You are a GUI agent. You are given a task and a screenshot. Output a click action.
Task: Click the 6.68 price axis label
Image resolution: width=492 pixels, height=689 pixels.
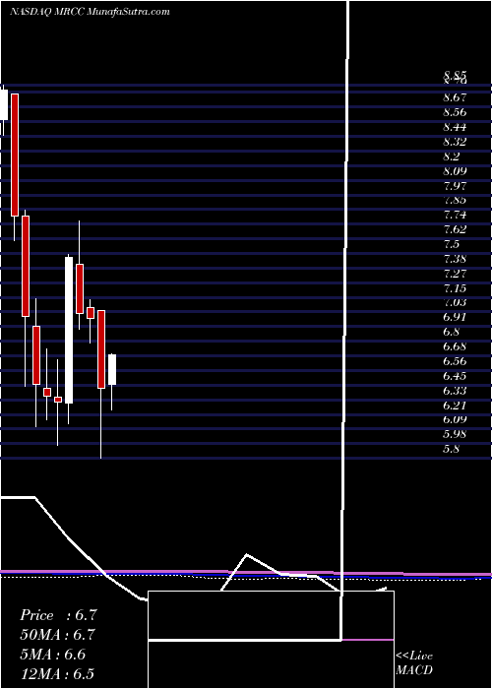(x=455, y=346)
